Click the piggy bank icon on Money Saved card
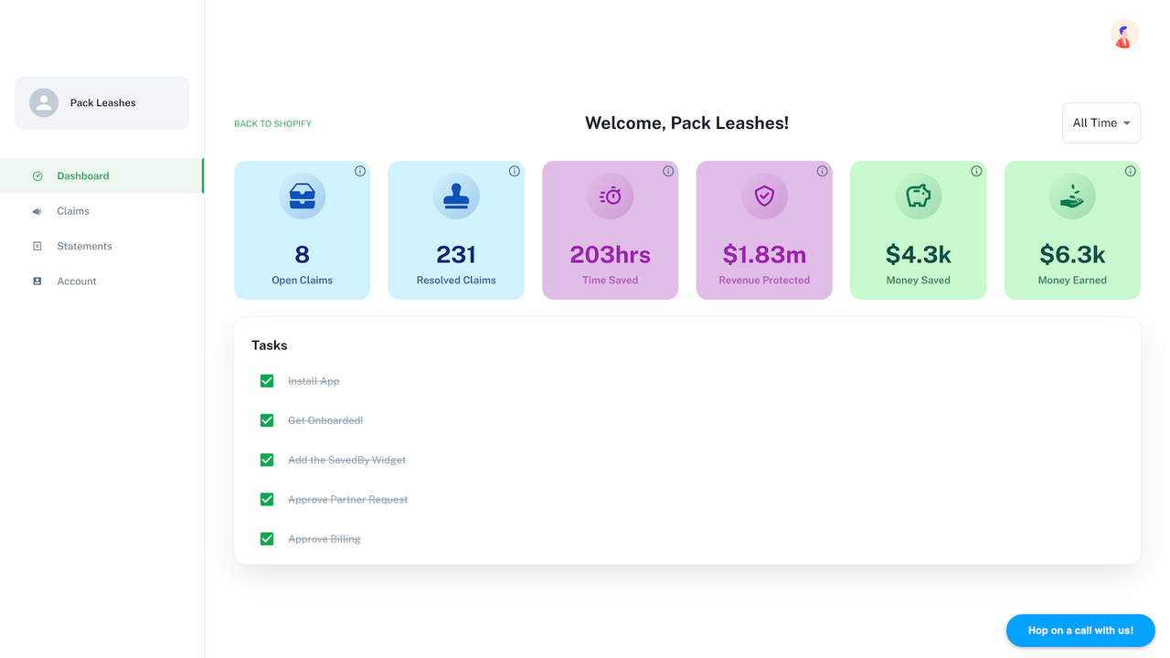The width and height of the screenshot is (1170, 658). [918, 196]
